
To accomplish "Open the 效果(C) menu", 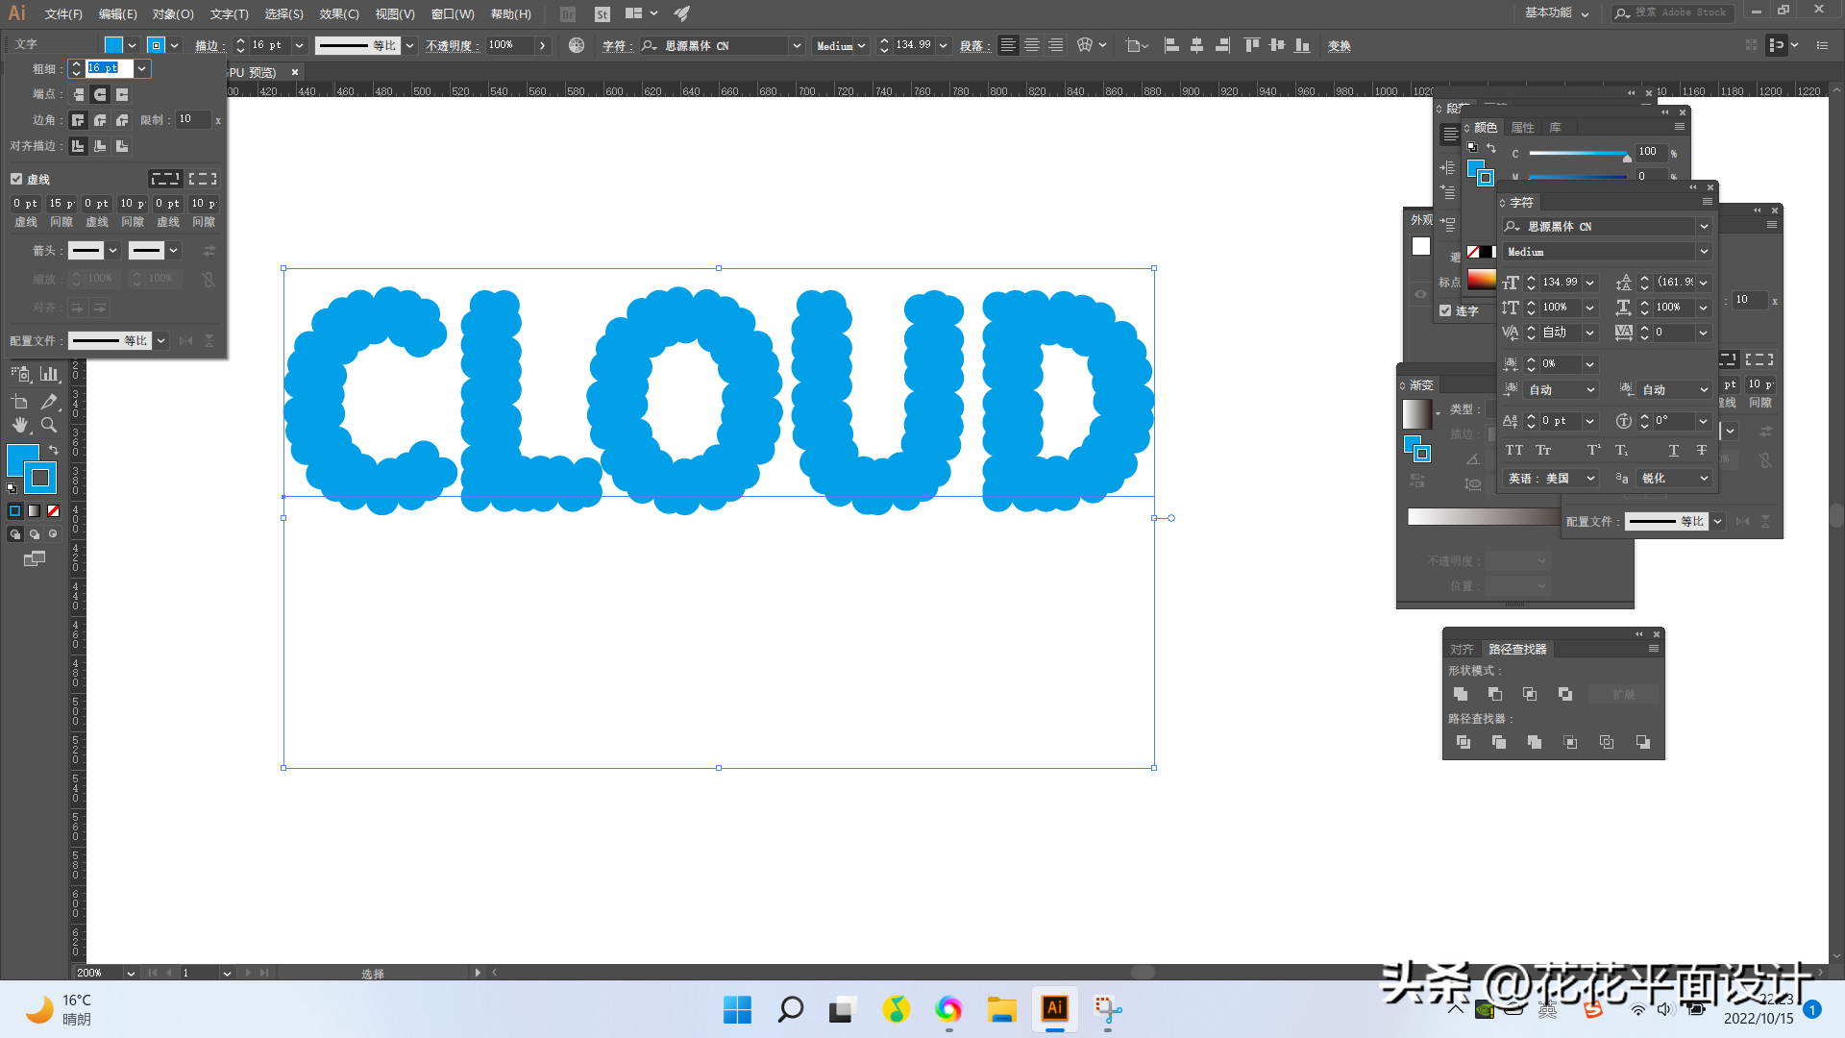I will tap(338, 13).
